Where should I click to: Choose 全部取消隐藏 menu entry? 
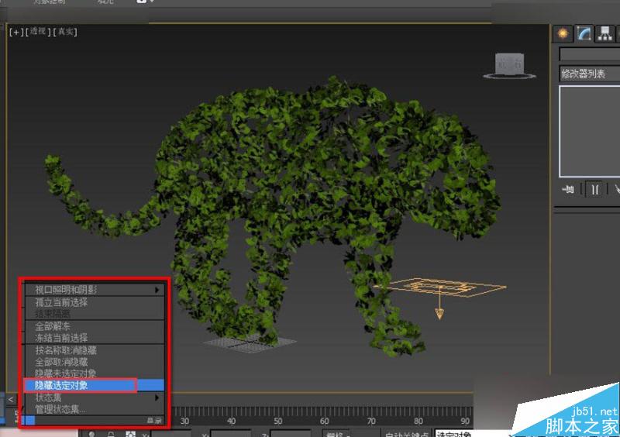point(61,362)
